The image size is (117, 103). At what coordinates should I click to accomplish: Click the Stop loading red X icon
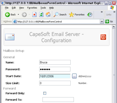click(x=34, y=14)
